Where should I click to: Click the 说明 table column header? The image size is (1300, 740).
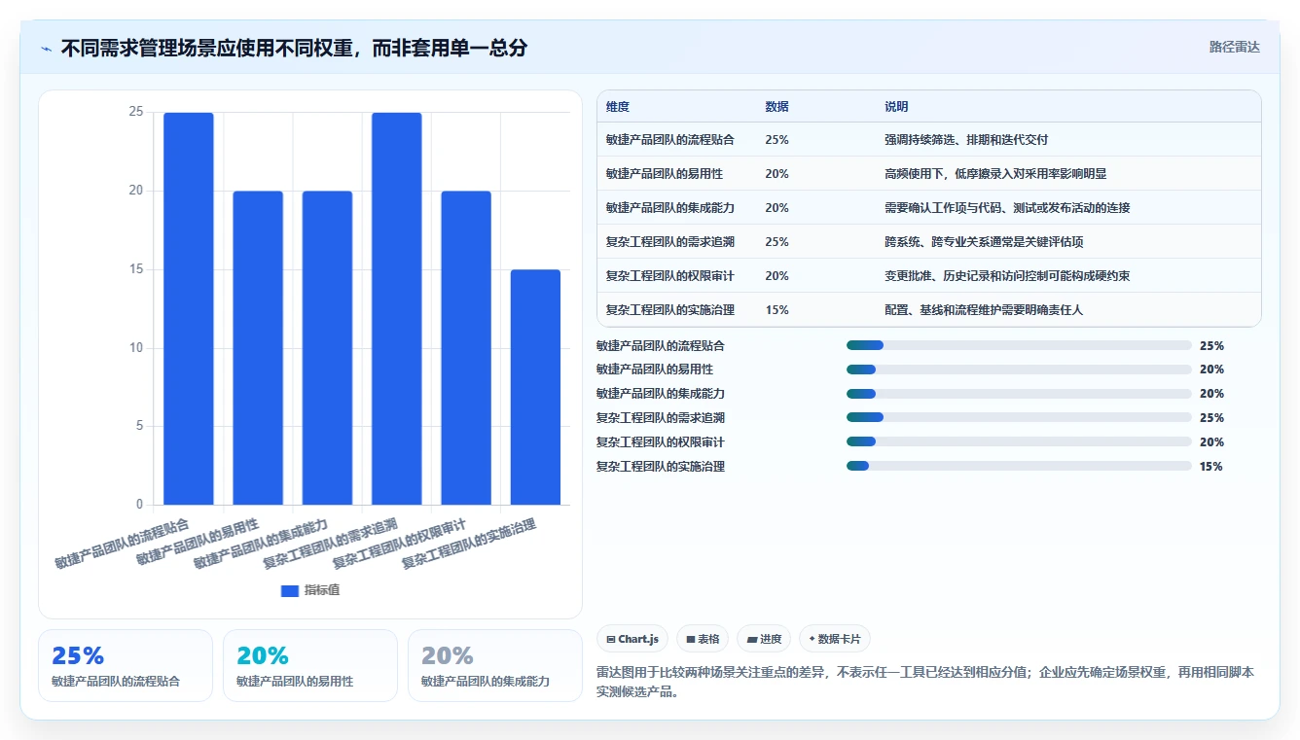pyautogui.click(x=896, y=107)
